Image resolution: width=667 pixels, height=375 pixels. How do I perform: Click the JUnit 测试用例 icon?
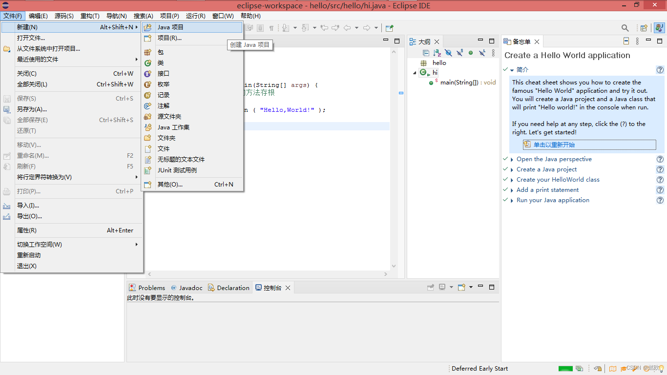pos(147,170)
